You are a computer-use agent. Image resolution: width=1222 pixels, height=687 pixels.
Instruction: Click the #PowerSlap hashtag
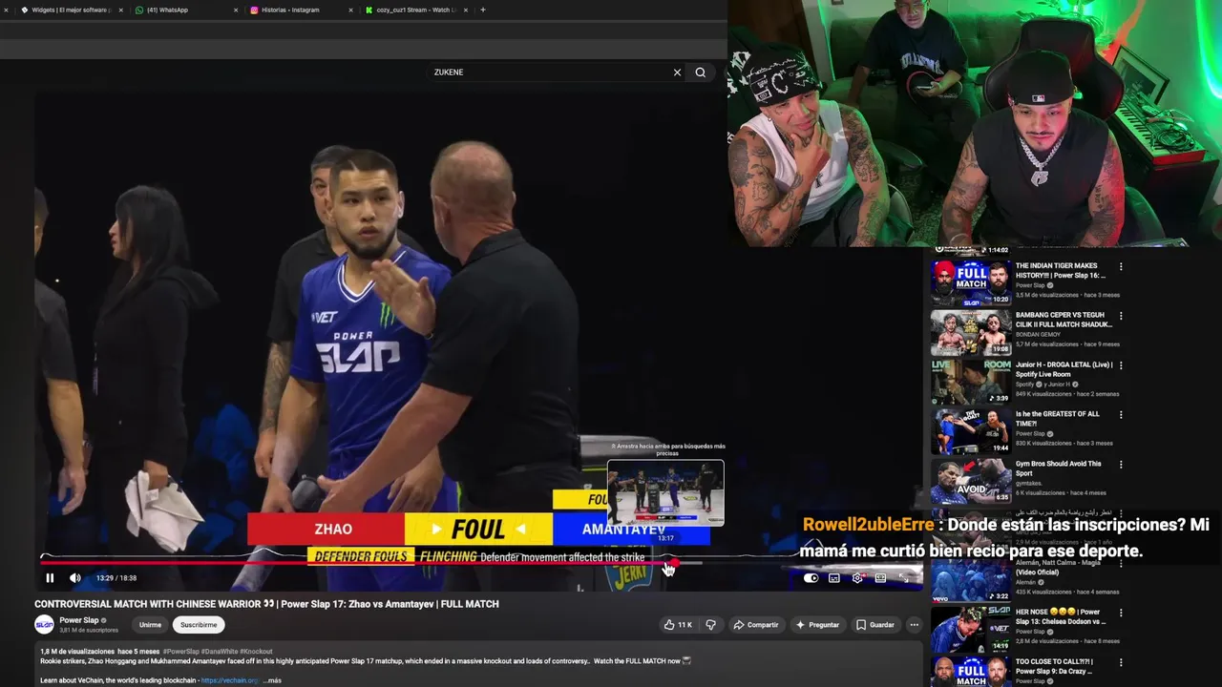[181, 652]
